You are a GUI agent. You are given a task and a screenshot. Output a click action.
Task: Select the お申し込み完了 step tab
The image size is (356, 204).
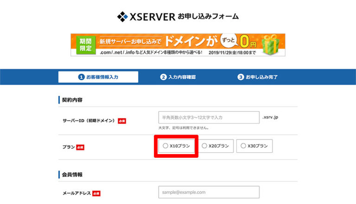[x=257, y=77]
